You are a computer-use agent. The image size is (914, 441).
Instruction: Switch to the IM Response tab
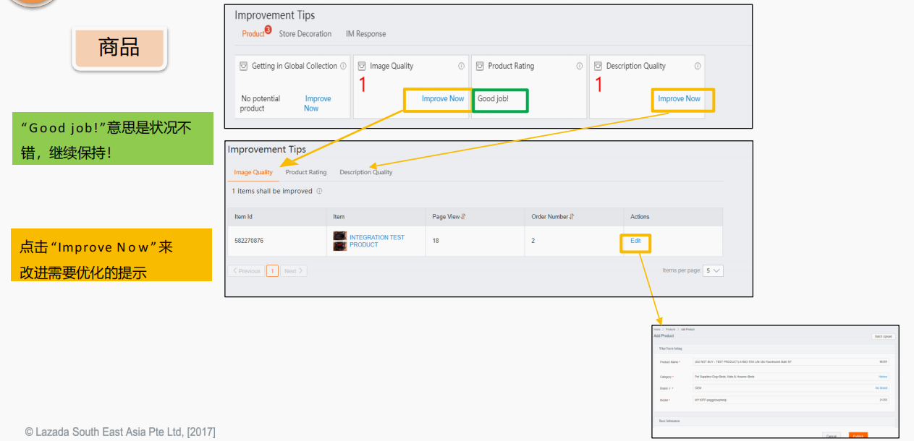[365, 34]
